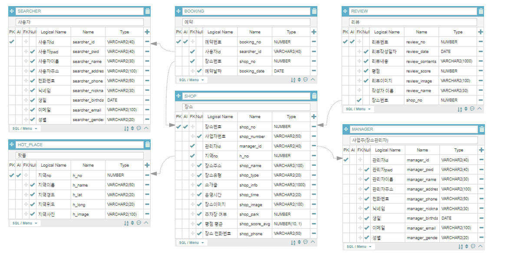Sort columns alphabetically in HOT_PLACE table
This screenshot has width=507, height=263.
[x=126, y=223]
